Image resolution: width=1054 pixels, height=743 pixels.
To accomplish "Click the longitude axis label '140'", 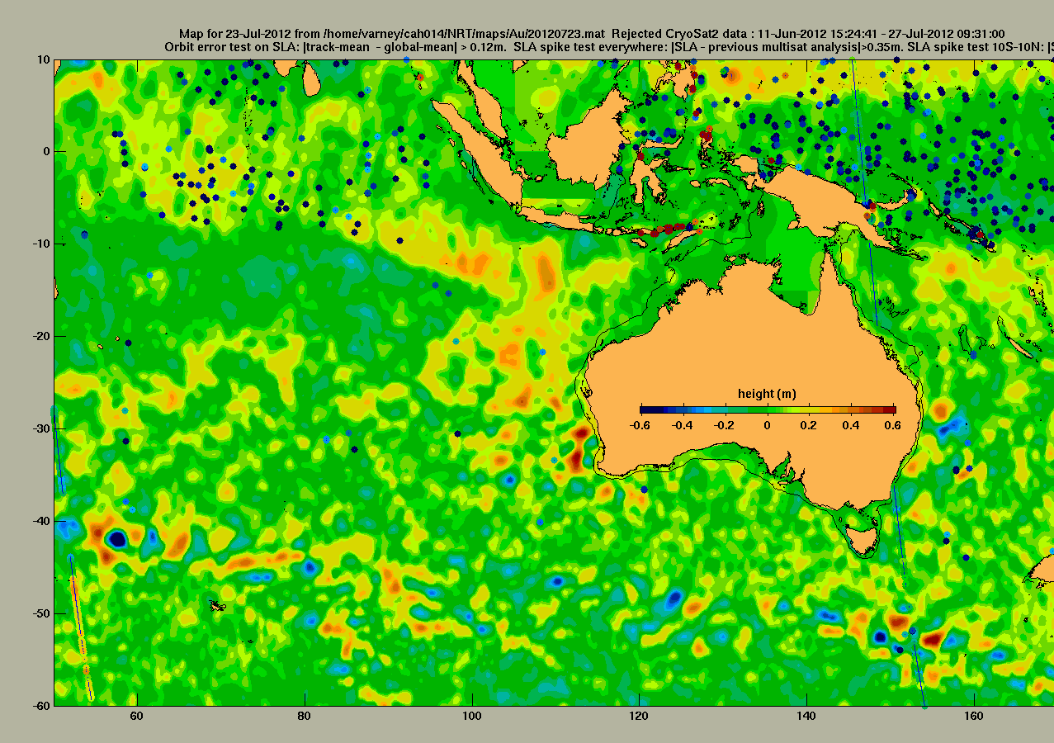I will pos(807,717).
